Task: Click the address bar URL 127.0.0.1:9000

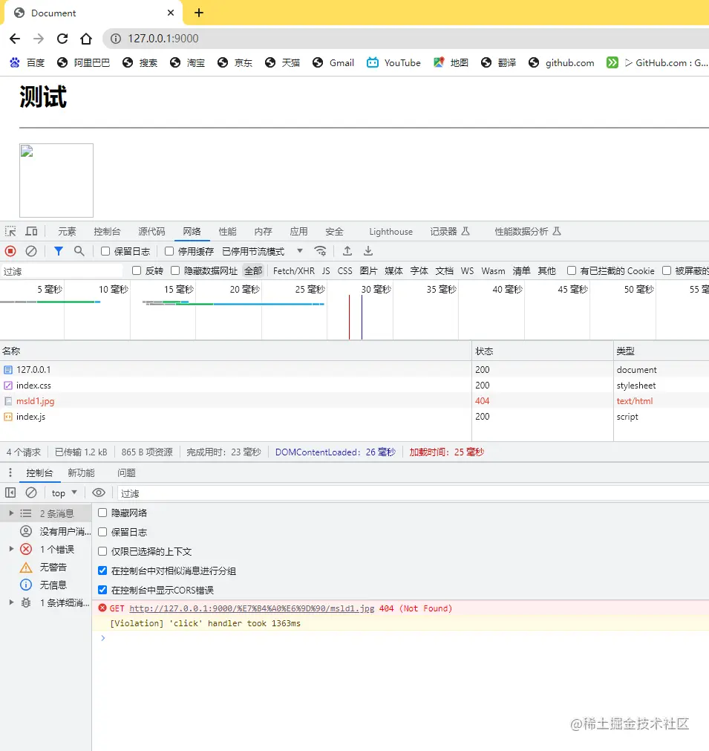Action: coord(163,39)
